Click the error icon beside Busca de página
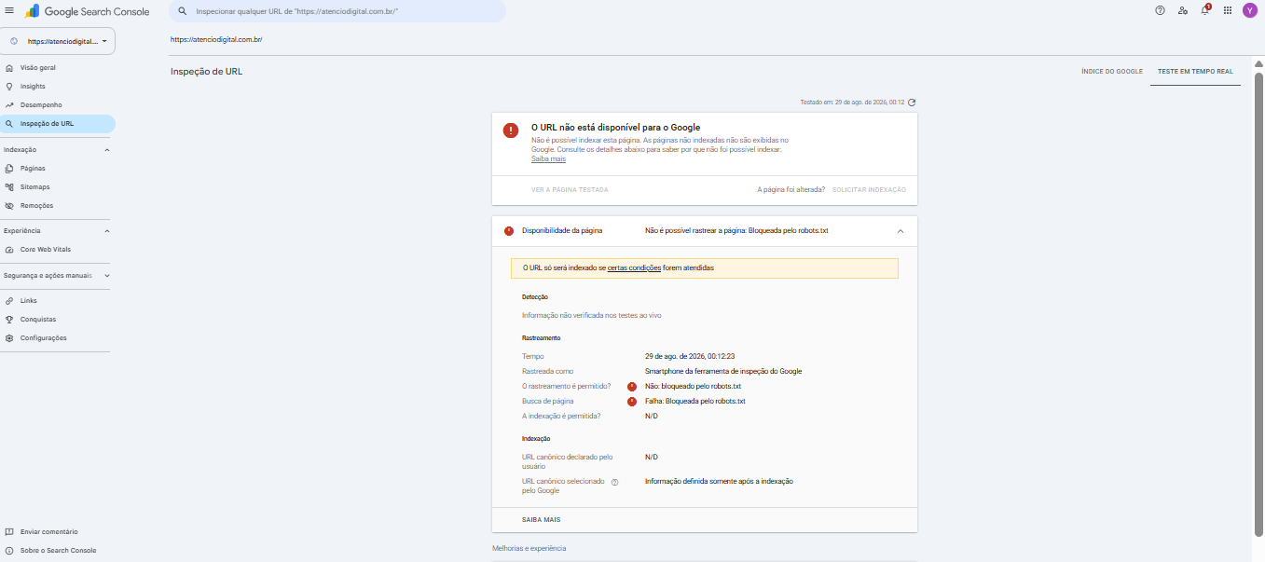 (x=632, y=402)
